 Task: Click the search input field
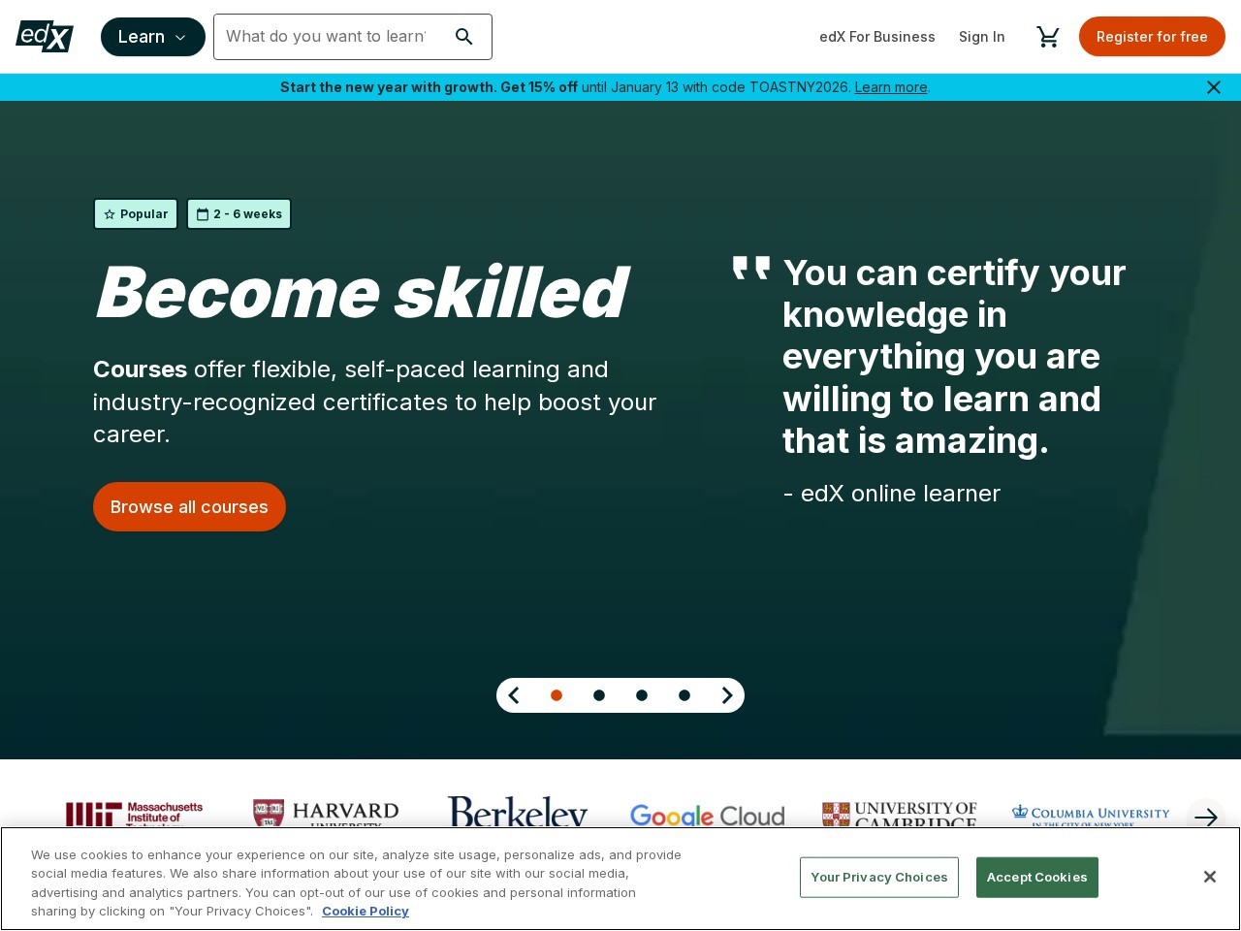point(326,37)
